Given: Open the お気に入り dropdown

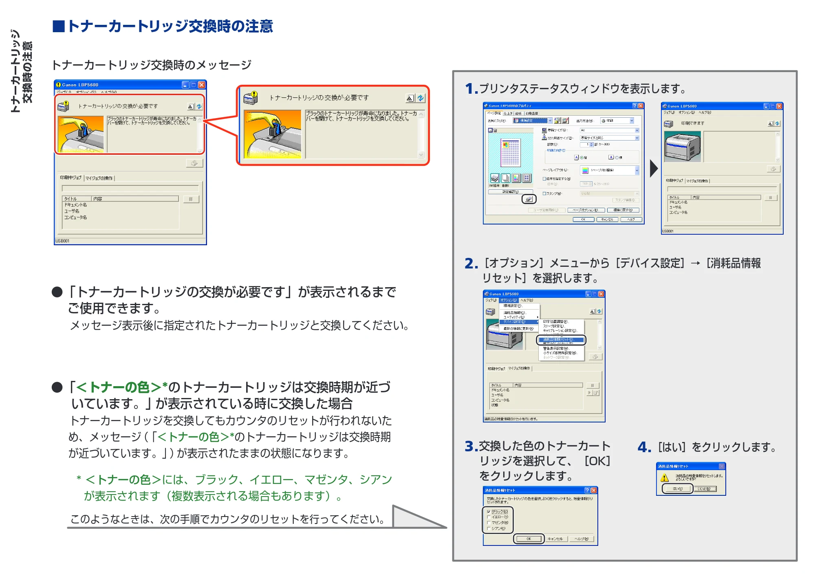Looking at the screenshot, I should click(532, 121).
